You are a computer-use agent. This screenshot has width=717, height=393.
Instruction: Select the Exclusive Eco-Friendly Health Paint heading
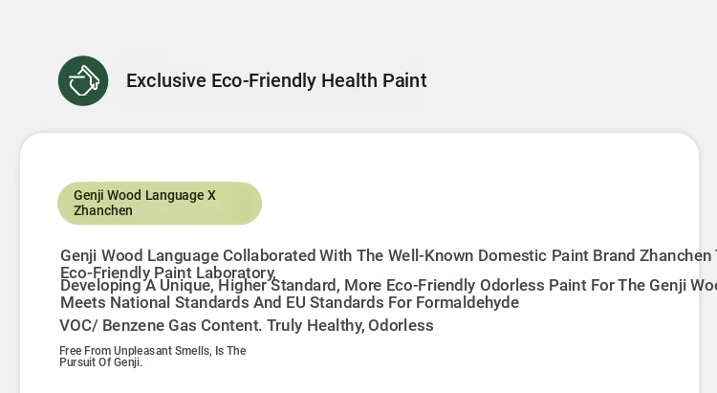pos(276,80)
